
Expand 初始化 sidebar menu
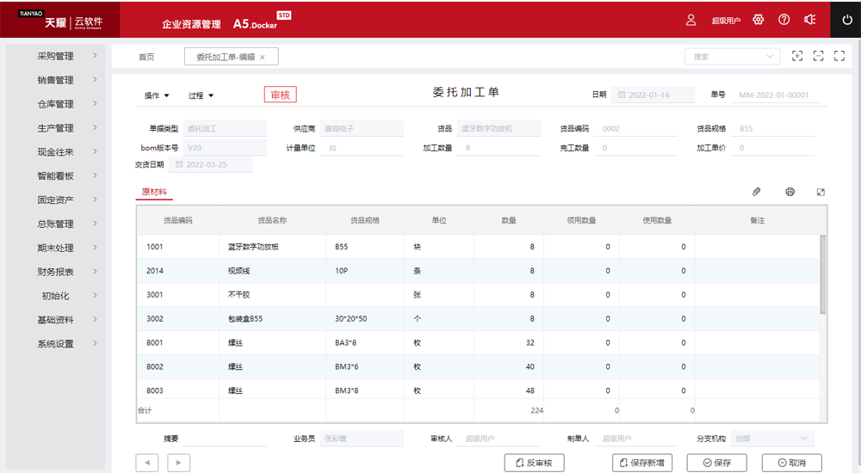point(55,296)
